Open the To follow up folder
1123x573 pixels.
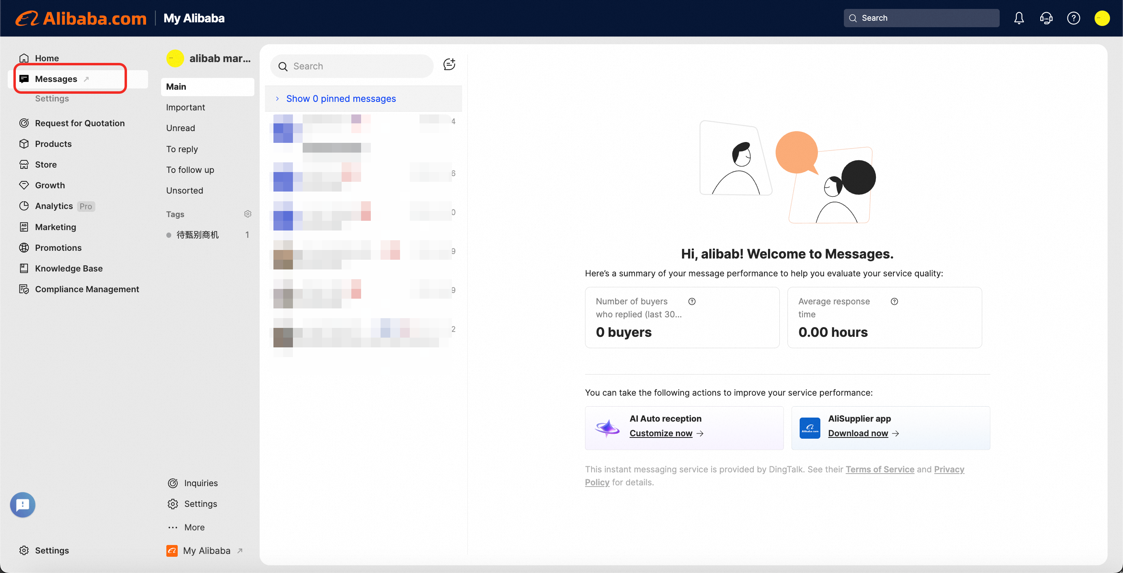point(190,170)
